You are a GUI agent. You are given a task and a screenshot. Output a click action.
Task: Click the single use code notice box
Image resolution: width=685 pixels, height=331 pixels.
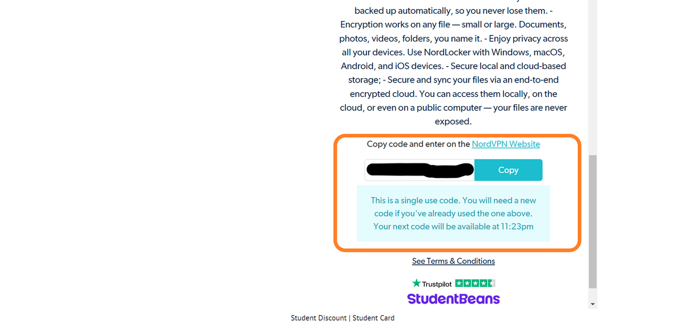(x=453, y=214)
